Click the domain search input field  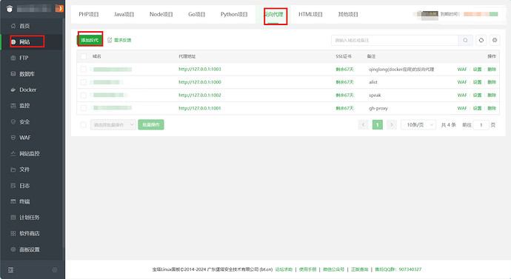pos(395,40)
